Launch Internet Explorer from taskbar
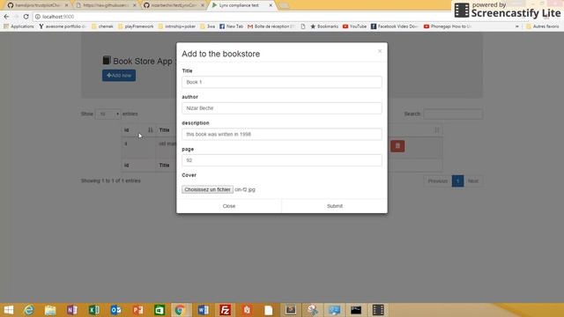This screenshot has height=317, width=564. coord(29,310)
